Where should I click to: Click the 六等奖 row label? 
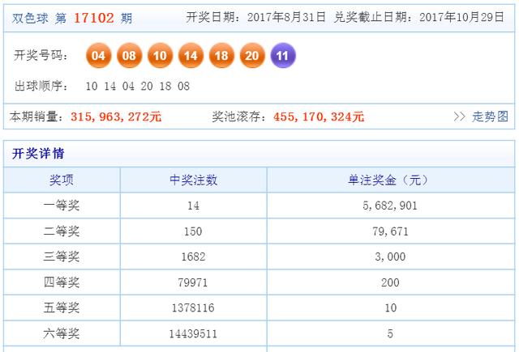[x=62, y=333]
